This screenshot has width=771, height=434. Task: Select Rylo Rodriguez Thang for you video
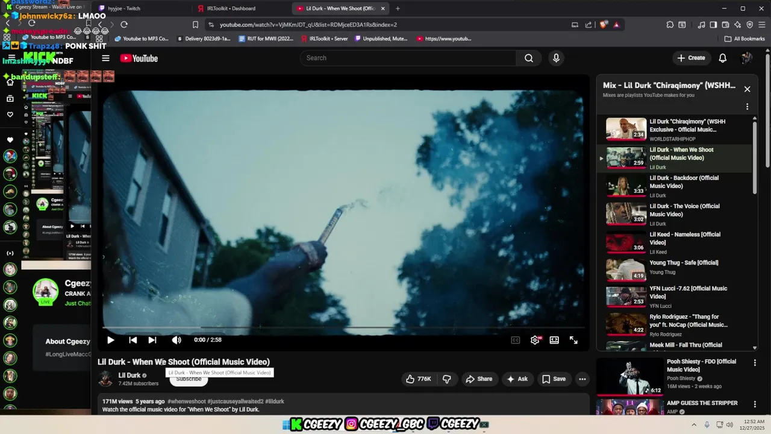tap(675, 325)
